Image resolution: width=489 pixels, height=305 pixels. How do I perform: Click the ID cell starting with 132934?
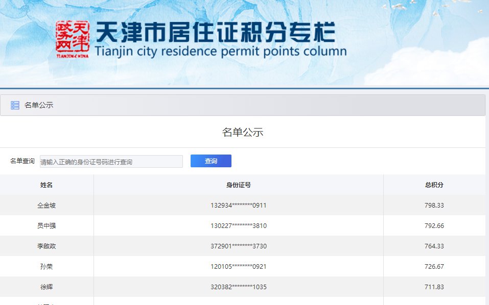pyautogui.click(x=238, y=206)
